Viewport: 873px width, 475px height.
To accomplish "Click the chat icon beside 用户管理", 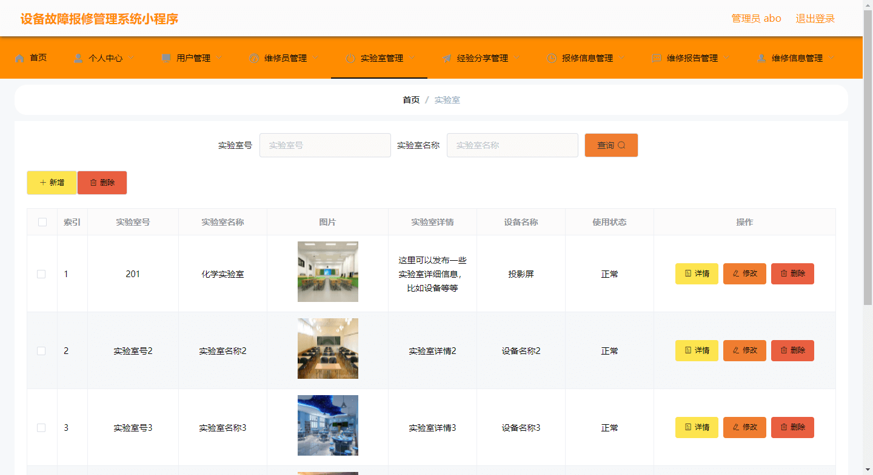I will coord(165,58).
